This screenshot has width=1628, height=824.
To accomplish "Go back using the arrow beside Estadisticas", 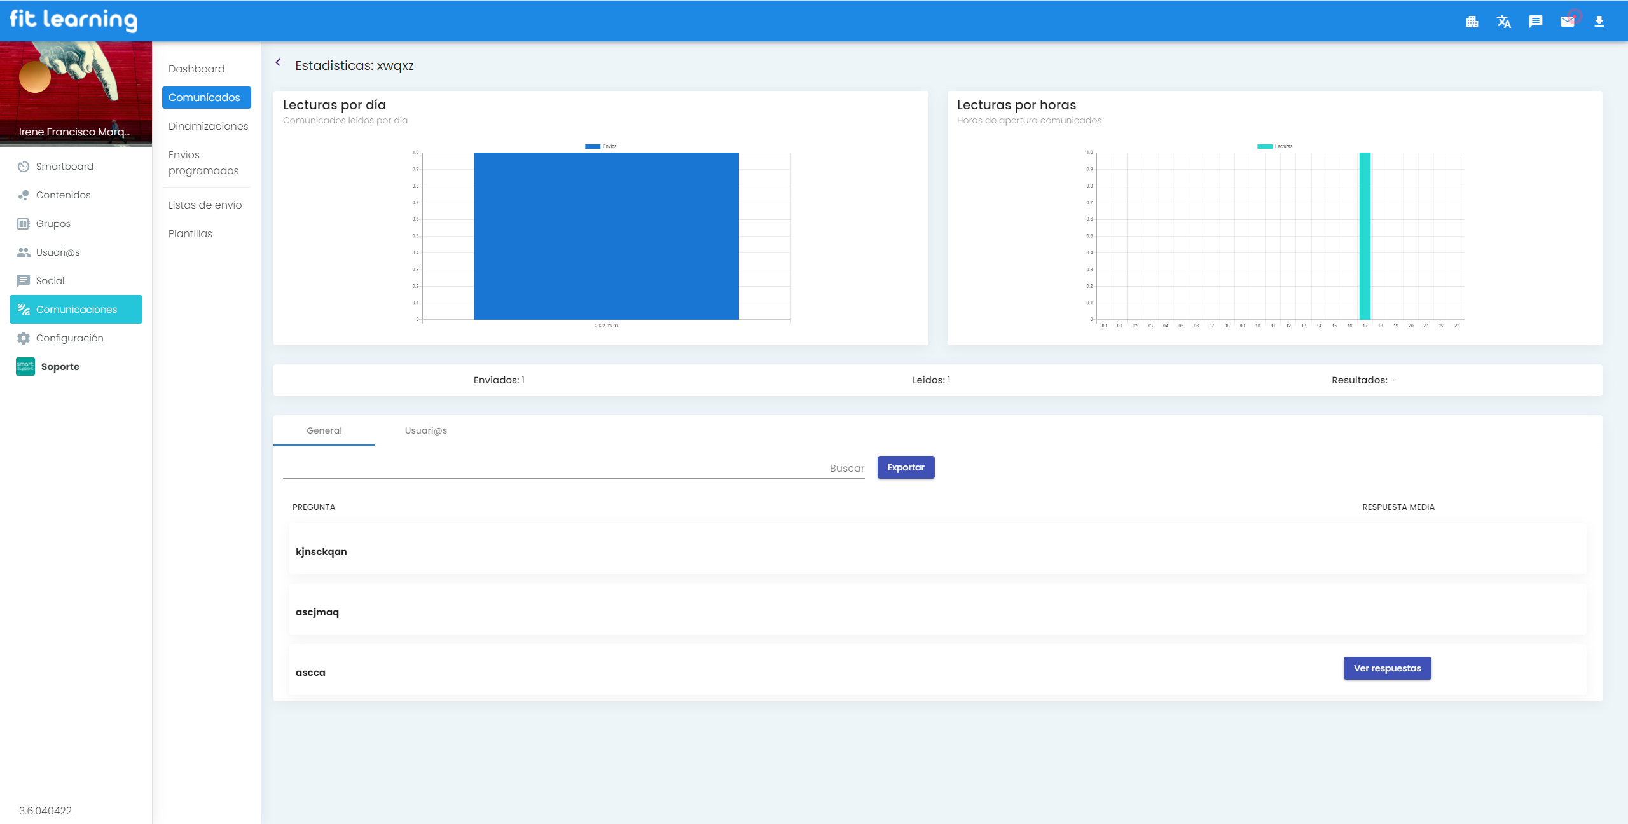I will [x=278, y=62].
